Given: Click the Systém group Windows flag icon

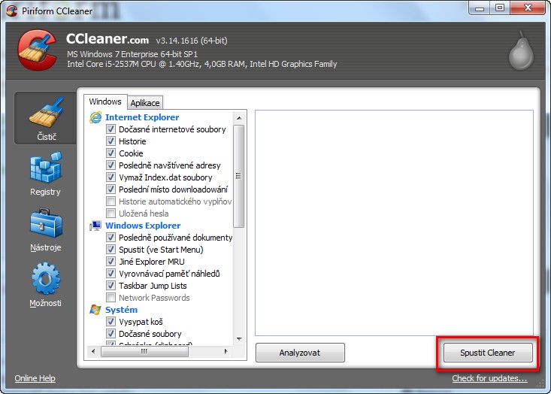Looking at the screenshot, I should (x=95, y=310).
